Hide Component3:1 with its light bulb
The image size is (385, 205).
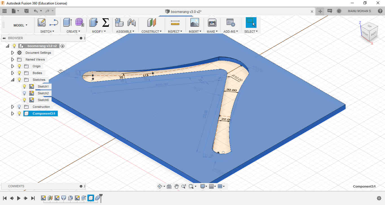pyautogui.click(x=19, y=113)
